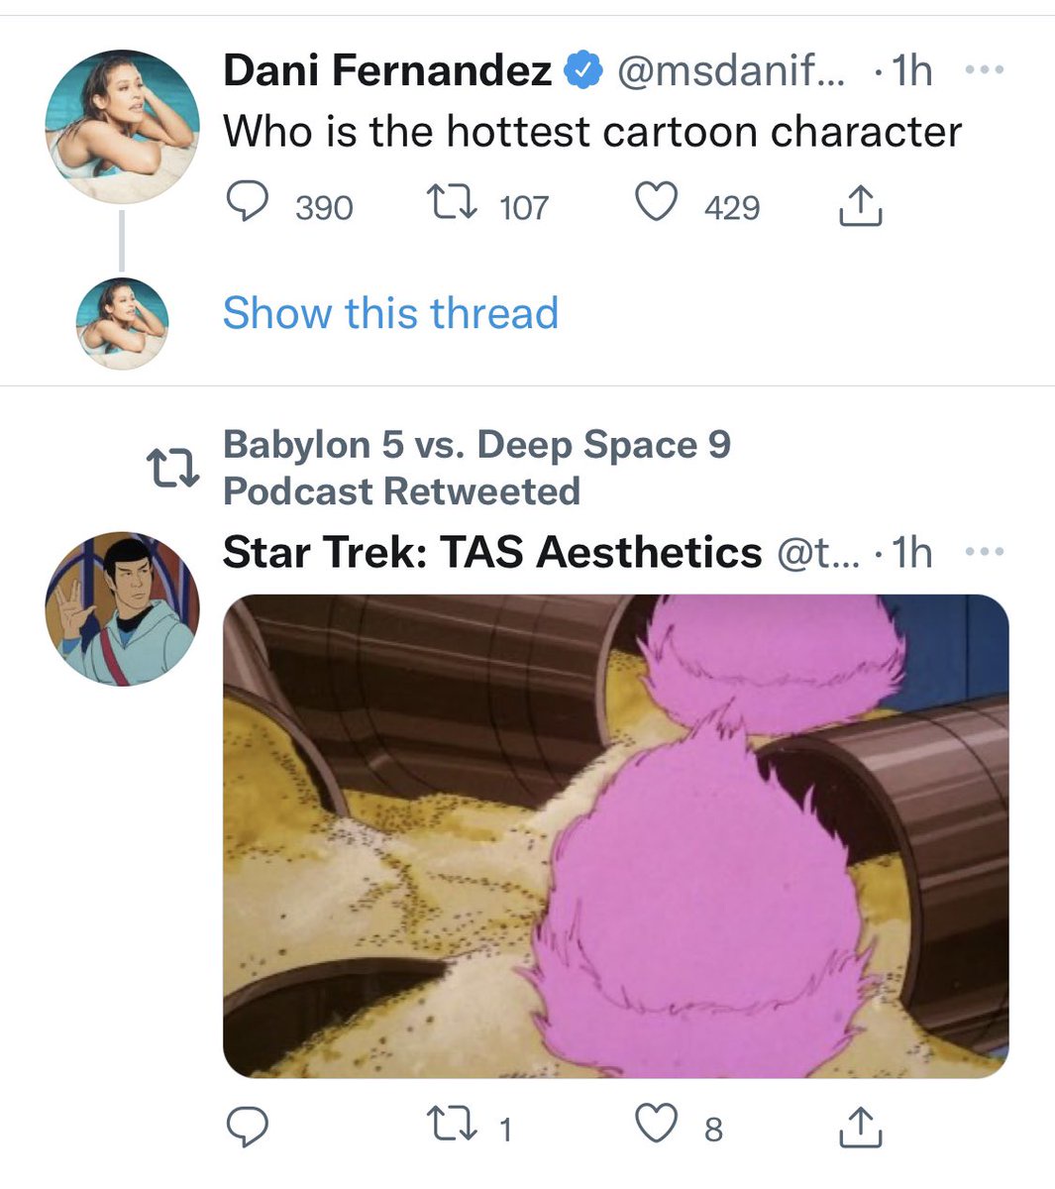
Task: Click the verified badge next to Dani Fernandez
Action: (584, 70)
